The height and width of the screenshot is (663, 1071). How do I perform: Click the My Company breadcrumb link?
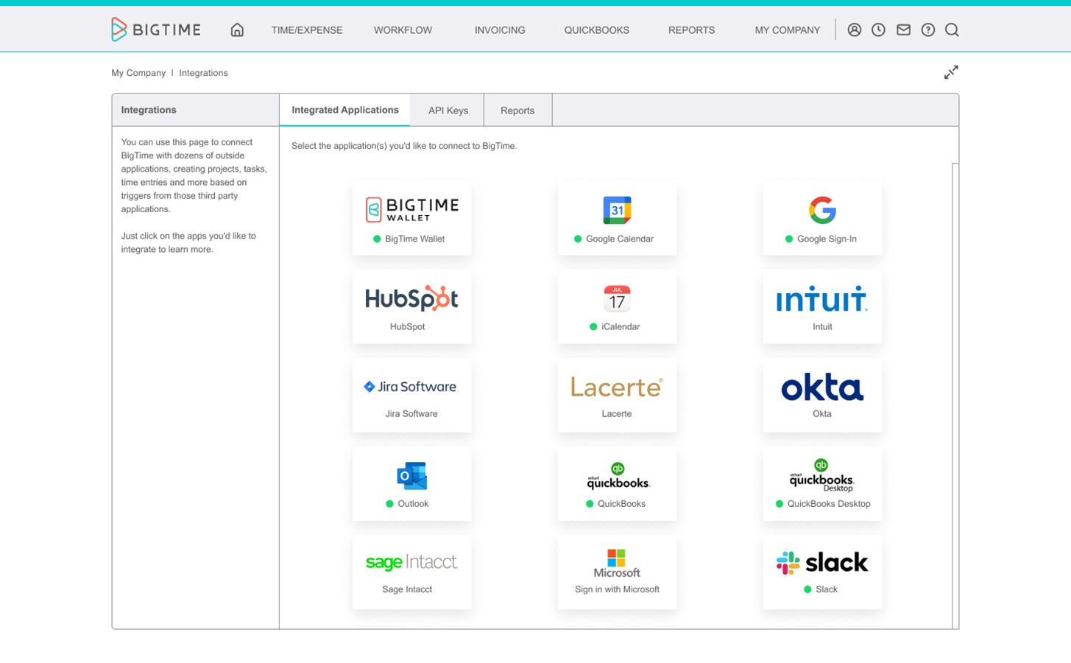pos(138,73)
